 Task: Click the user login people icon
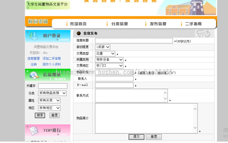point(33,36)
